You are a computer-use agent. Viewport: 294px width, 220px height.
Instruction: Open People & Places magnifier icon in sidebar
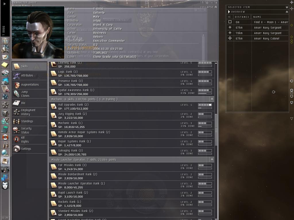[5, 49]
